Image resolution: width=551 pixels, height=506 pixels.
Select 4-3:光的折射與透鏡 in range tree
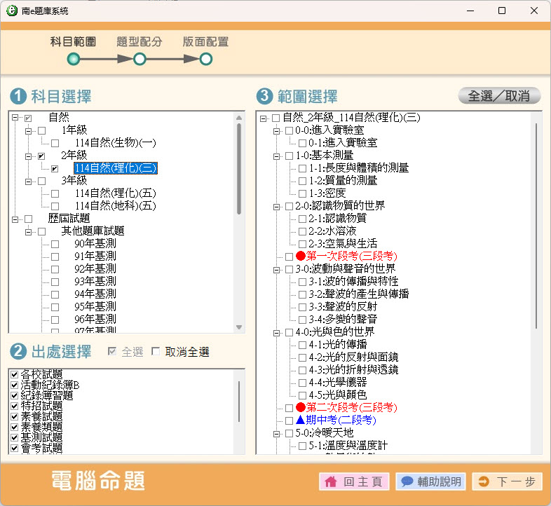(353, 369)
